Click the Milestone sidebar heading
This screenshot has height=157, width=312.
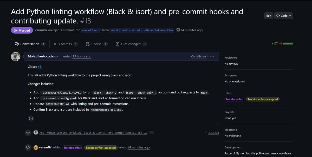point(231,130)
